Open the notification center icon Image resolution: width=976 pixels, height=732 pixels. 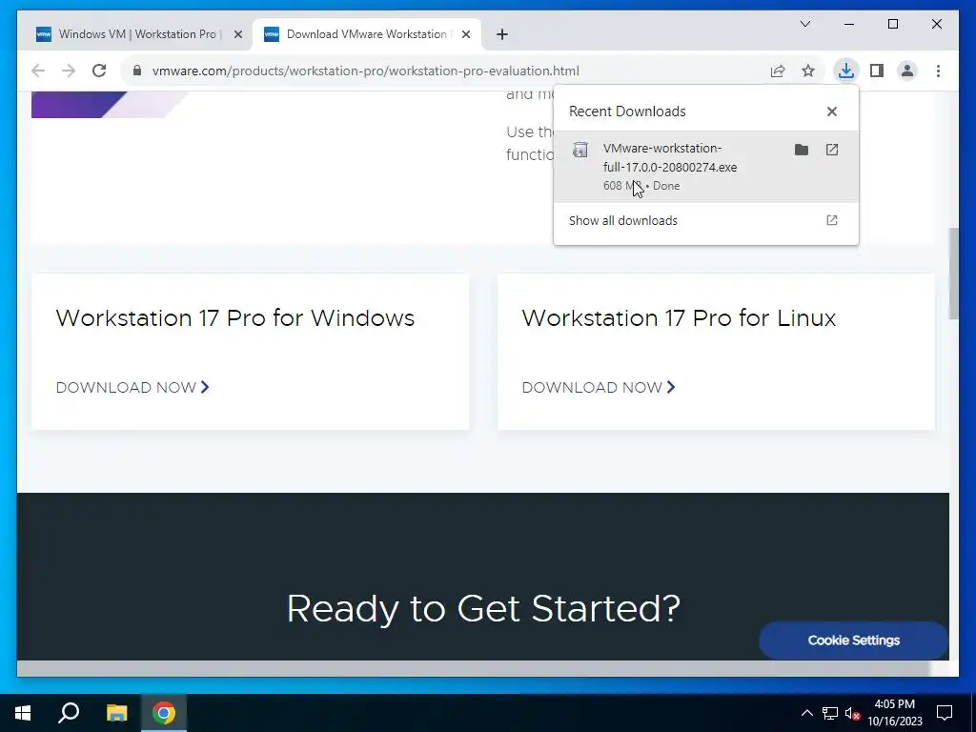pyautogui.click(x=945, y=713)
